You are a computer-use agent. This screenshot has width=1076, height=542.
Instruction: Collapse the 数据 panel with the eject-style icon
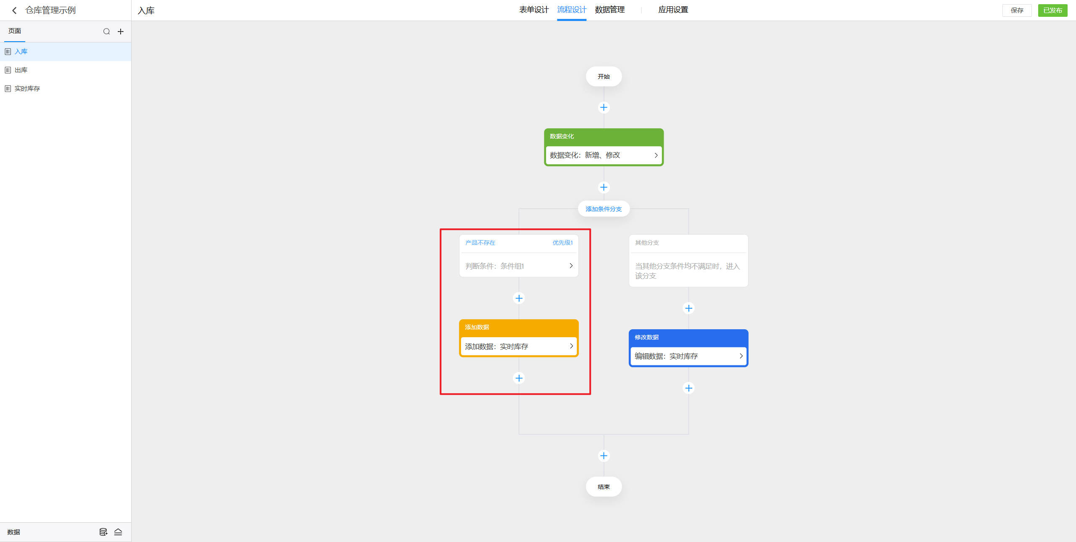click(x=118, y=532)
